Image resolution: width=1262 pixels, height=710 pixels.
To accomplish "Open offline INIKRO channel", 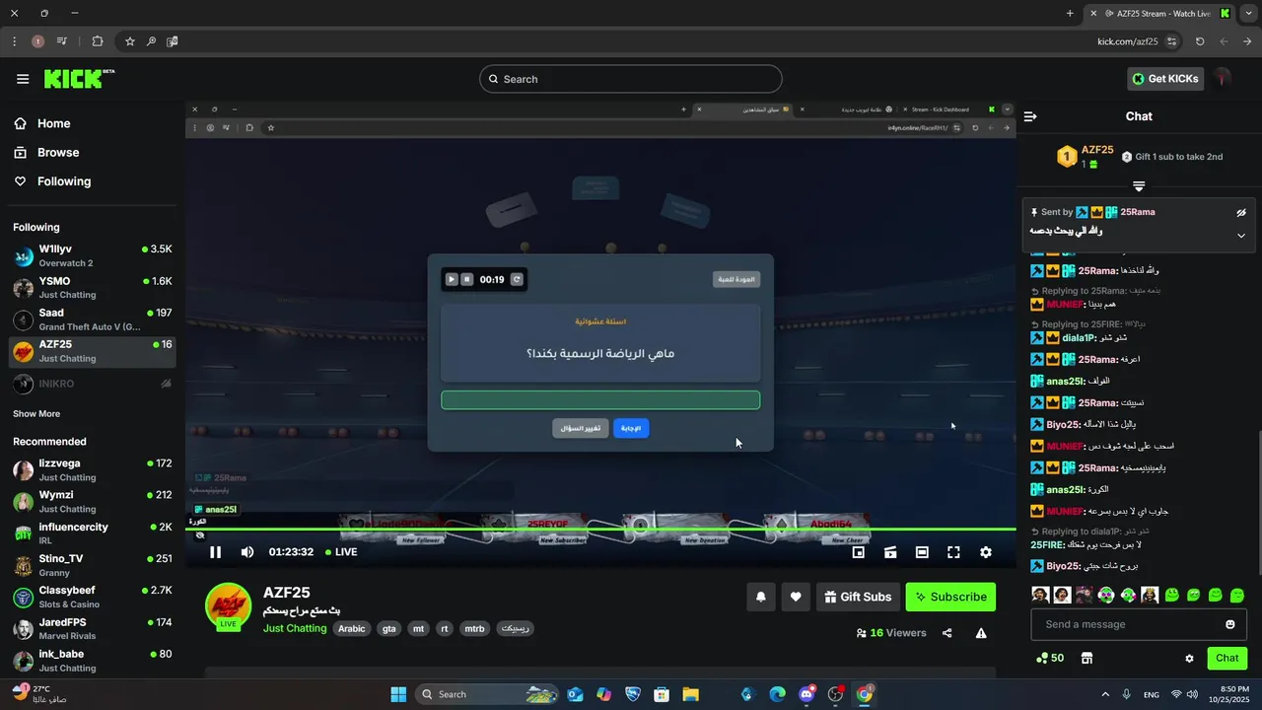I will (93, 384).
